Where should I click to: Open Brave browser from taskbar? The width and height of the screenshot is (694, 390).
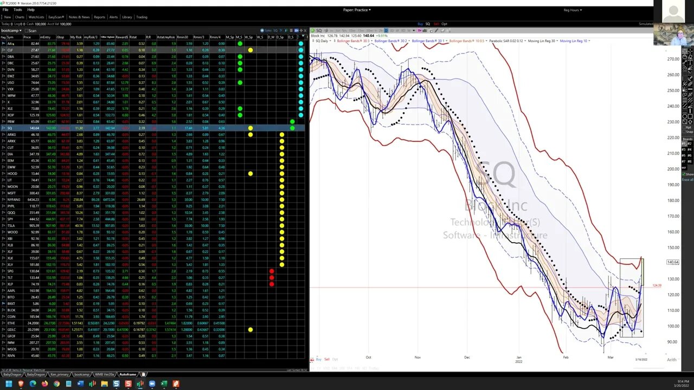pyautogui.click(x=21, y=383)
